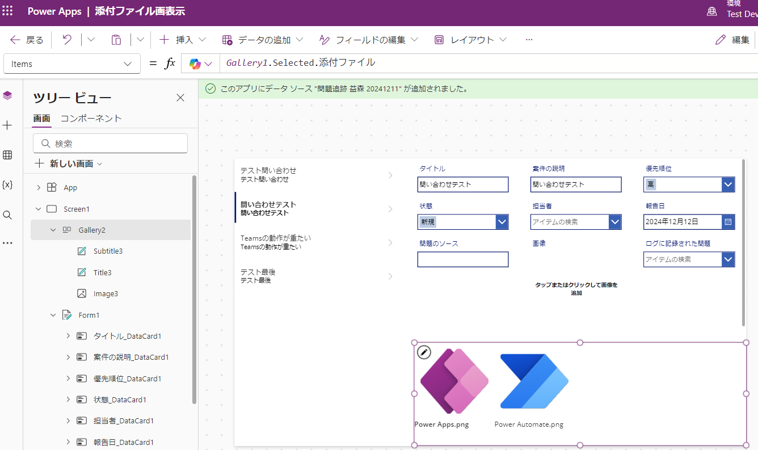758x450 pixels.
Task: Open arrow for テスト最後 gallery item
Action: (390, 276)
